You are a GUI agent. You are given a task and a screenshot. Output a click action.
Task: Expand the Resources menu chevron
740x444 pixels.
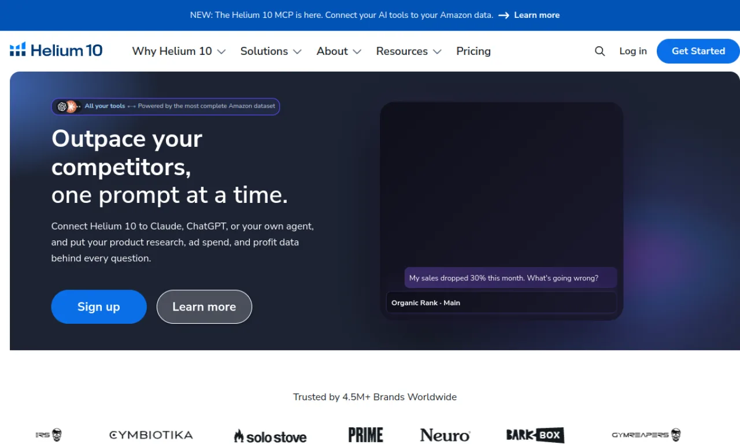(x=437, y=51)
